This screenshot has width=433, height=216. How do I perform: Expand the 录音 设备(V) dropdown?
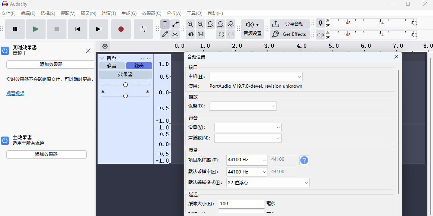point(248,128)
